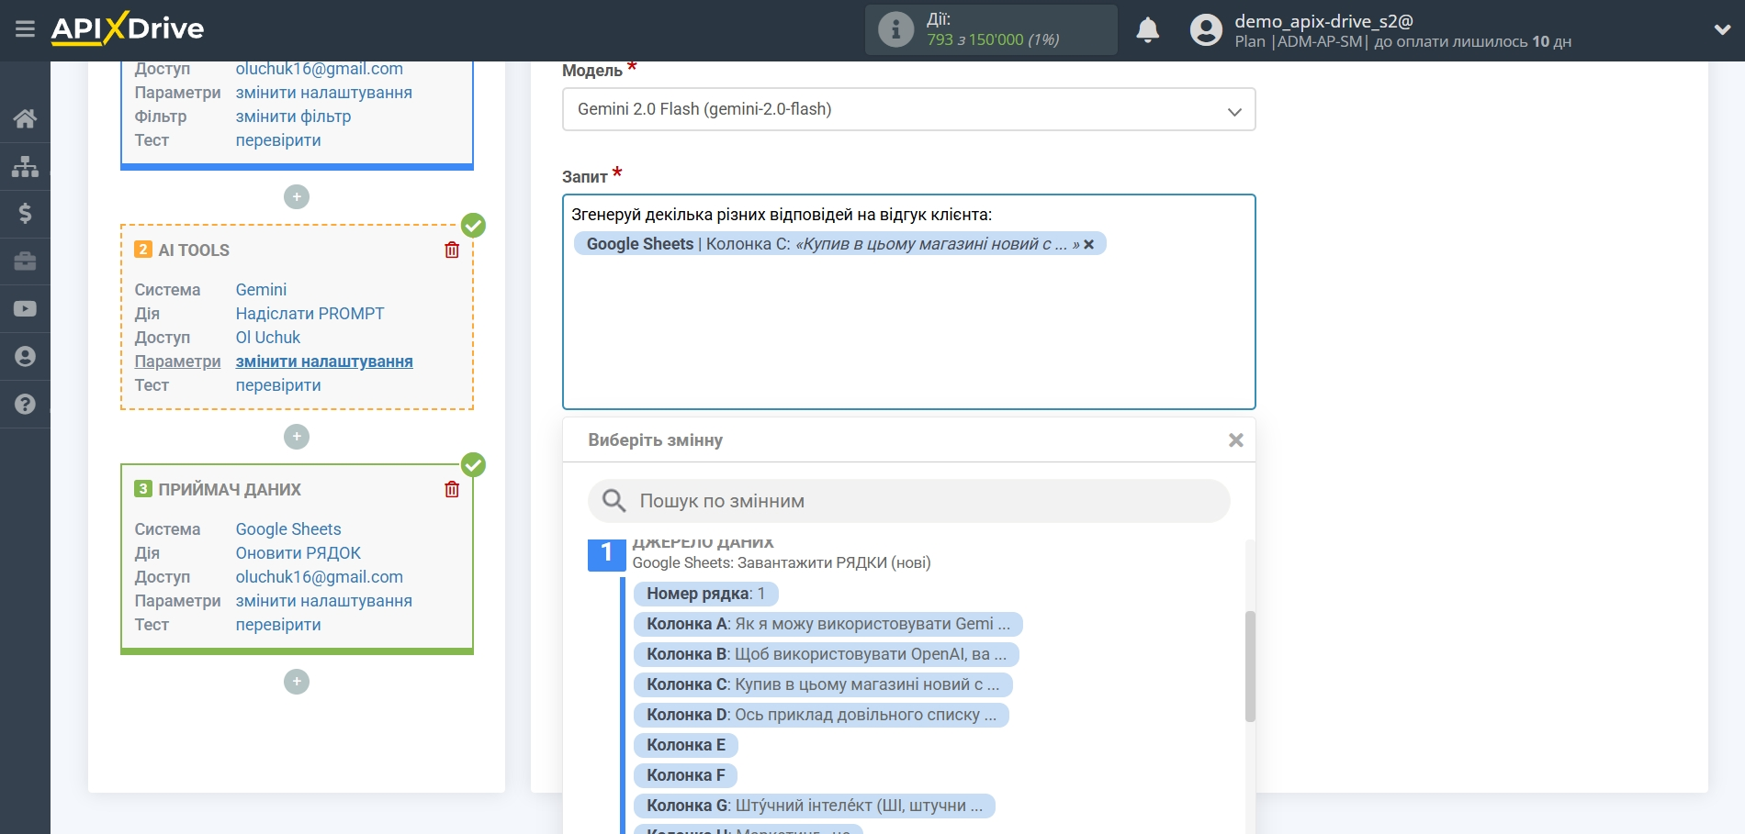Insert the Номер рядка variable

(705, 594)
